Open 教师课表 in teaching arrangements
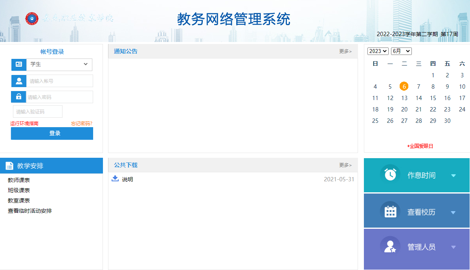Screen dimensions: 470x270 point(19,180)
